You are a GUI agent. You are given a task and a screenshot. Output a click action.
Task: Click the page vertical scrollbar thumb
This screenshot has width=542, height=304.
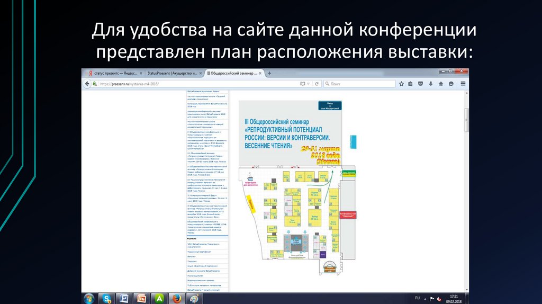467,120
